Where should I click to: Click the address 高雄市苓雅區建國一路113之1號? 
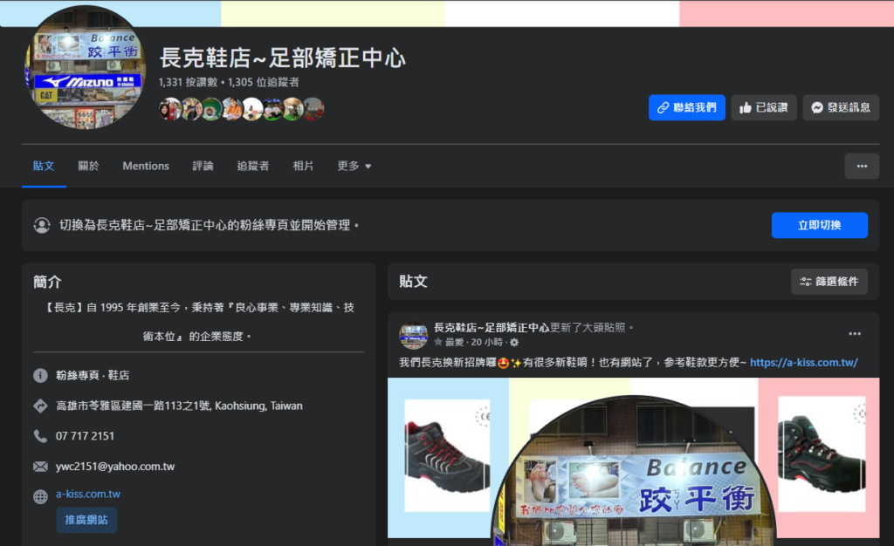coord(179,406)
